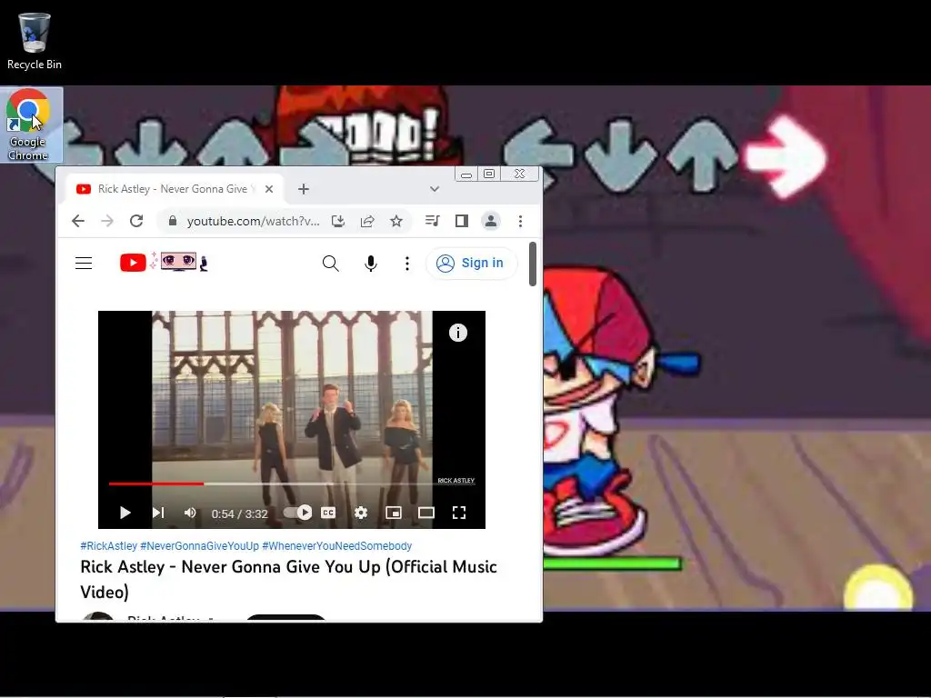Enable theater mode
Screen dimensions: 931x698
426,513
